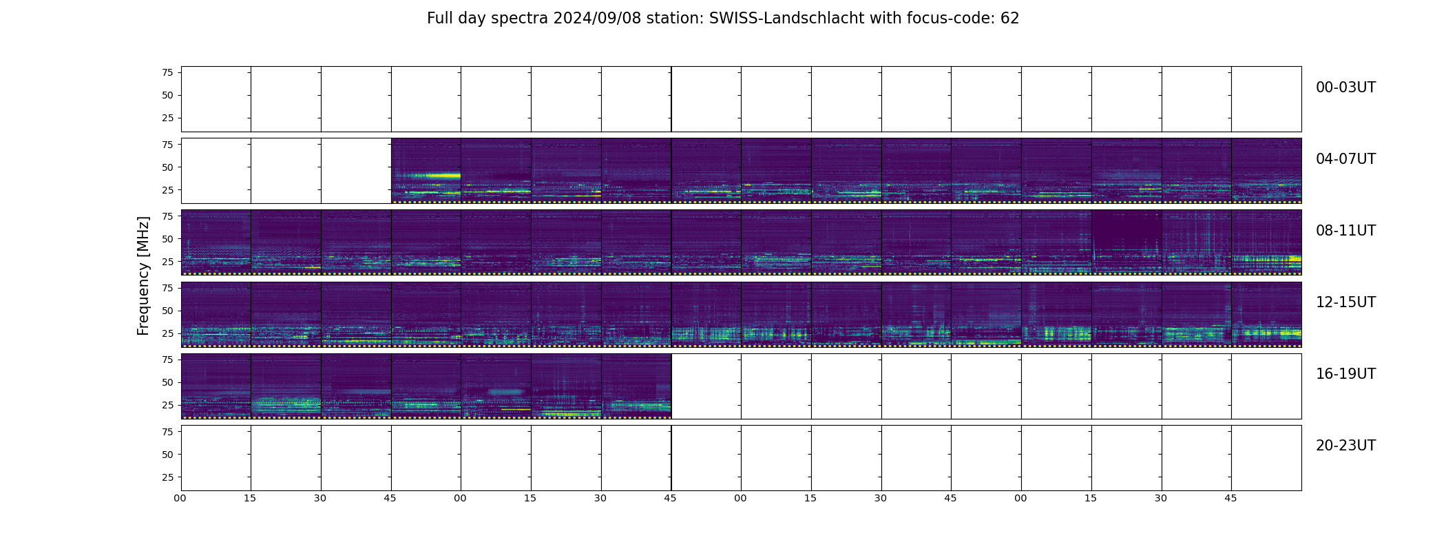Click the 75 tick label of 04-07UT row
The height and width of the screenshot is (551, 1446).
click(167, 144)
